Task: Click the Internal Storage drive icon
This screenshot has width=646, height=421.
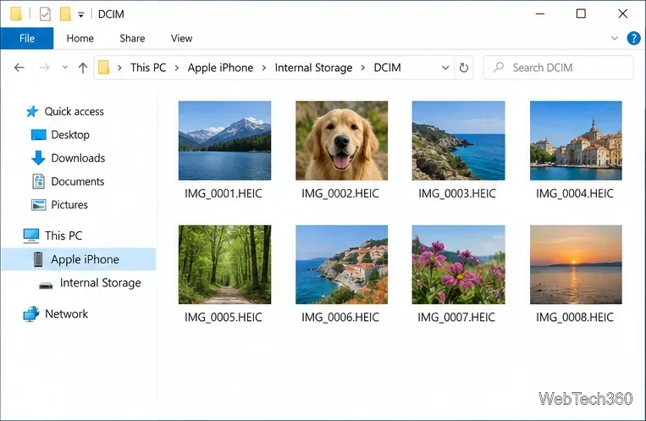Action: tap(46, 285)
